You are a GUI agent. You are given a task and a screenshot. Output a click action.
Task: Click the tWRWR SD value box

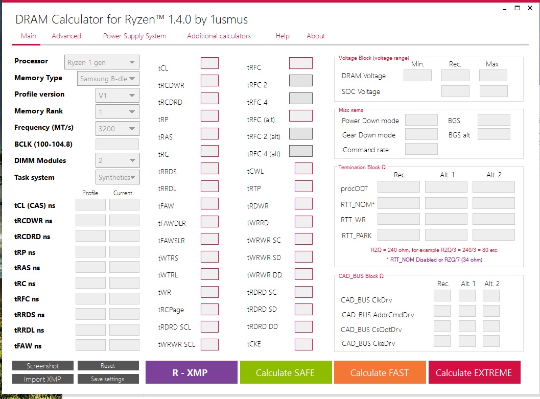[x=304, y=256]
